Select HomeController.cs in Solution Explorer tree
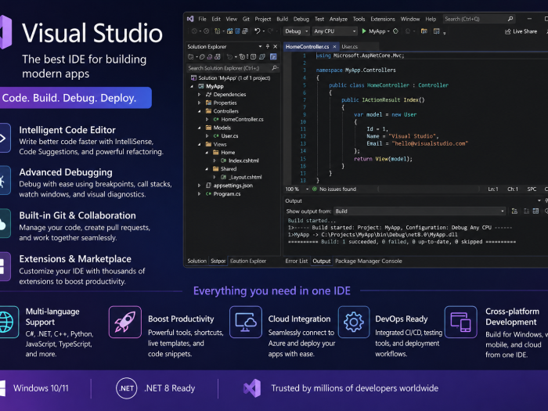 242,119
